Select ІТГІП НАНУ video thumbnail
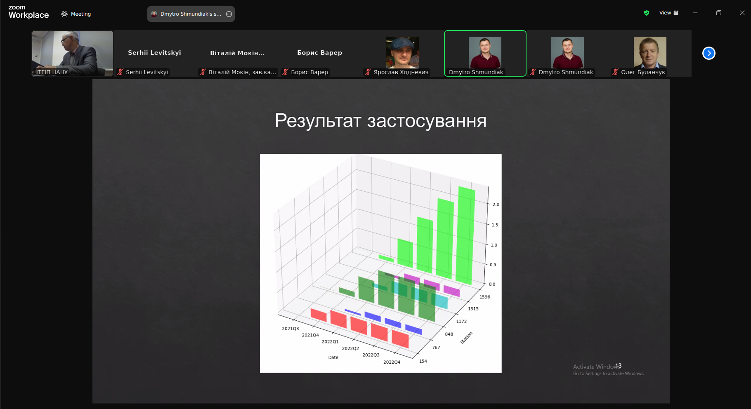Screen dimensions: 751x409 click(73, 53)
